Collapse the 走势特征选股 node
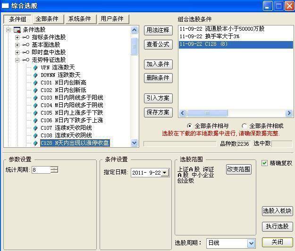295x251 pixels. pyautogui.click(x=17, y=60)
